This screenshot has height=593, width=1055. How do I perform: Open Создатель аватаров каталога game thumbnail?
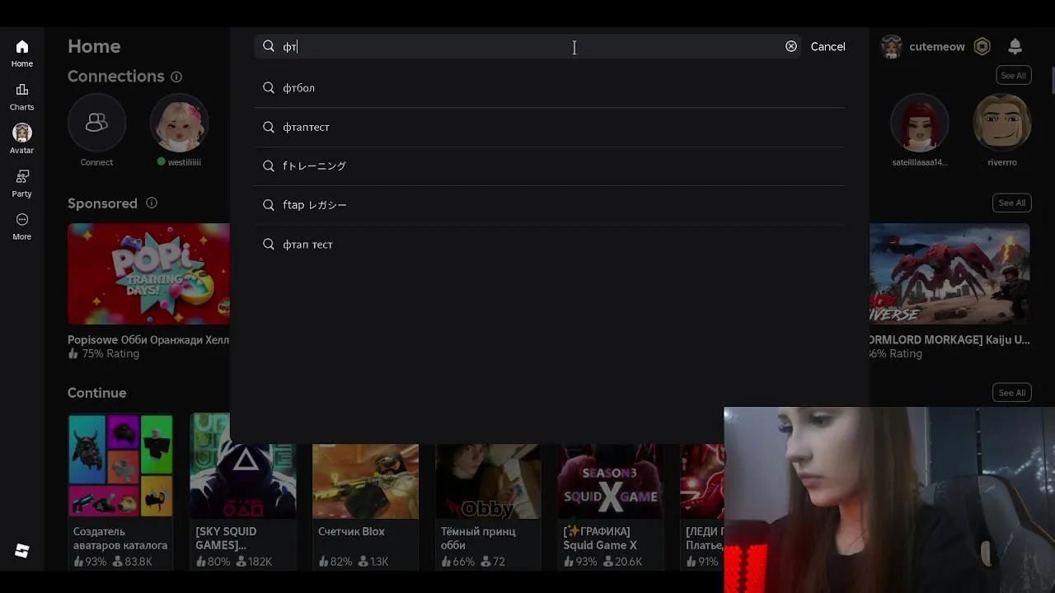(x=120, y=466)
